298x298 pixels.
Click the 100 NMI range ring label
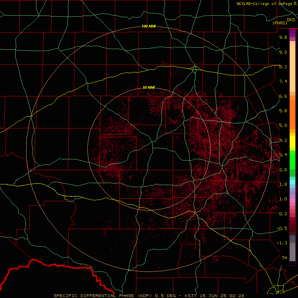tap(149, 26)
